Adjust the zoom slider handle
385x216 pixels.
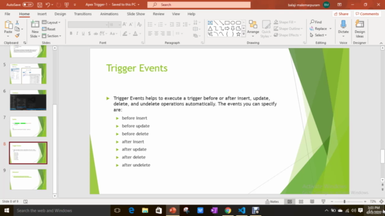345,202
